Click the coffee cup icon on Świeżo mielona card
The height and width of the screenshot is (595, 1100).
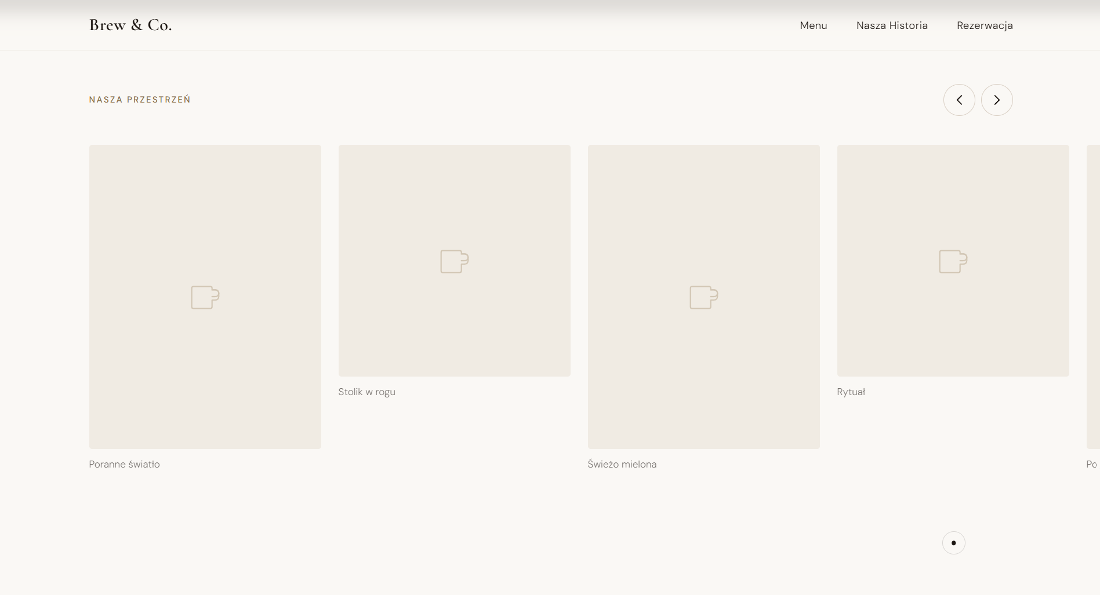click(703, 297)
